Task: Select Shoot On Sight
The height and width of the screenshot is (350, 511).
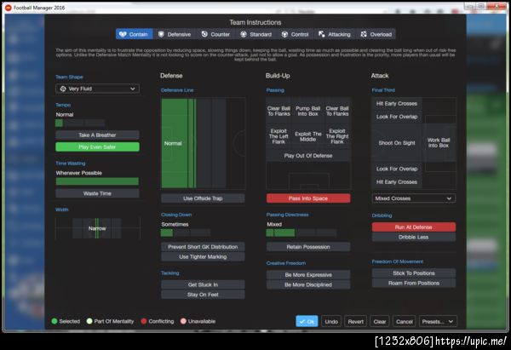Action: (397, 143)
